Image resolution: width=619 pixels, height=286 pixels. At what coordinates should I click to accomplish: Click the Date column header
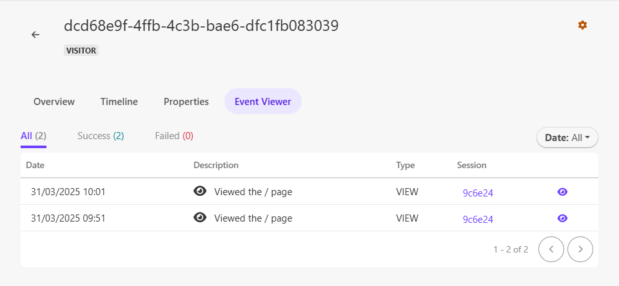35,165
